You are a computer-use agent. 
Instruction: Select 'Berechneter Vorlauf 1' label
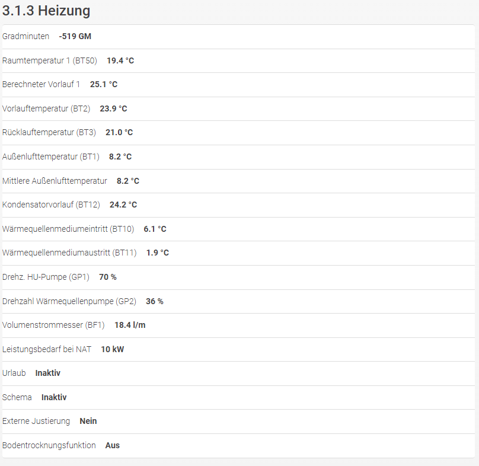41,84
